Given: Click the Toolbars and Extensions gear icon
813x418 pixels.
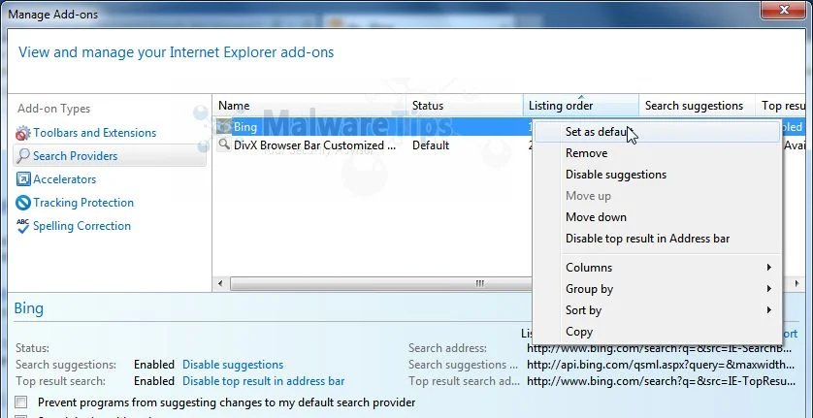Looking at the screenshot, I should click(x=23, y=133).
